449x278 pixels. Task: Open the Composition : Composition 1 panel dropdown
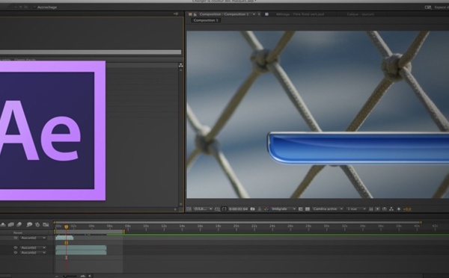[x=254, y=14]
